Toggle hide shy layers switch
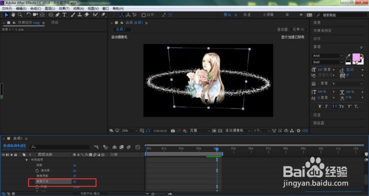Image resolution: width=369 pixels, height=196 pixels. 114,147
